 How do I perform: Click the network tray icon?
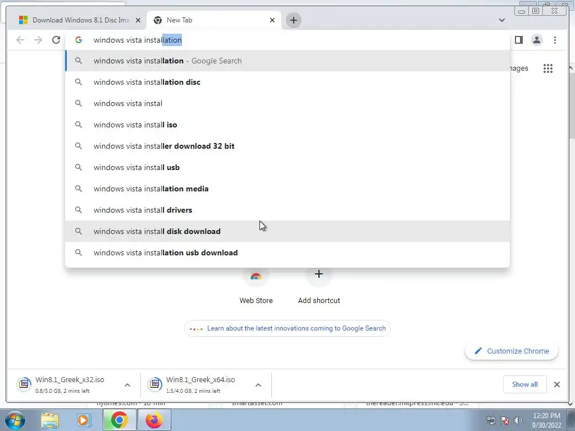pyautogui.click(x=491, y=420)
